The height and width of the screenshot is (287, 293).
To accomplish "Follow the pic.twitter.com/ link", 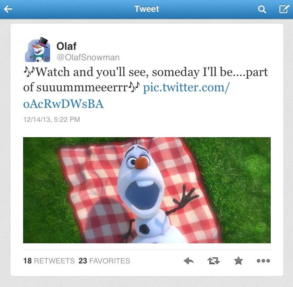I will [x=186, y=88].
